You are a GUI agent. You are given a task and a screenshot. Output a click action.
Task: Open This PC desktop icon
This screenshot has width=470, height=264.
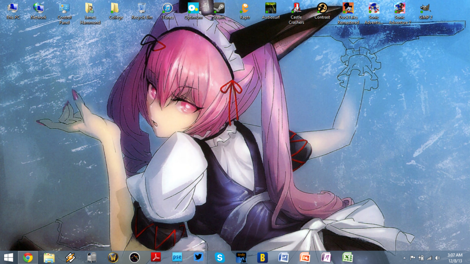[x=12, y=11]
